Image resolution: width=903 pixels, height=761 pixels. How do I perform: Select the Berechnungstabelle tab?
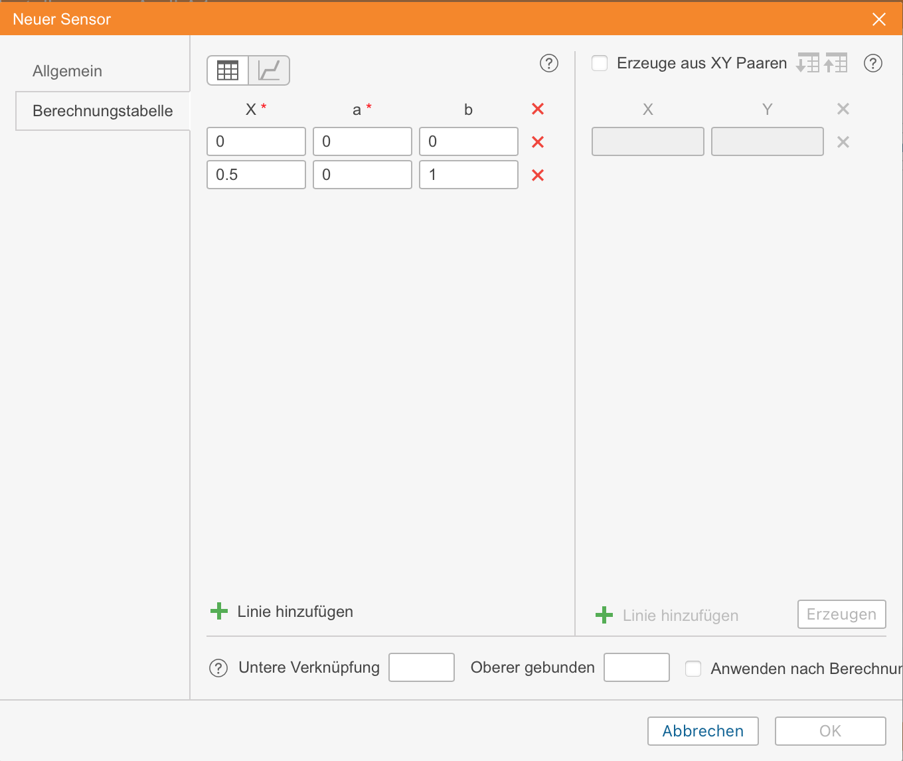point(103,111)
